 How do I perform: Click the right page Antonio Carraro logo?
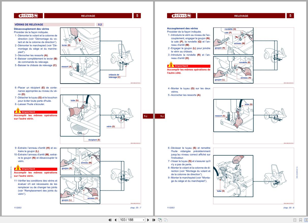(x=182, y=16)
